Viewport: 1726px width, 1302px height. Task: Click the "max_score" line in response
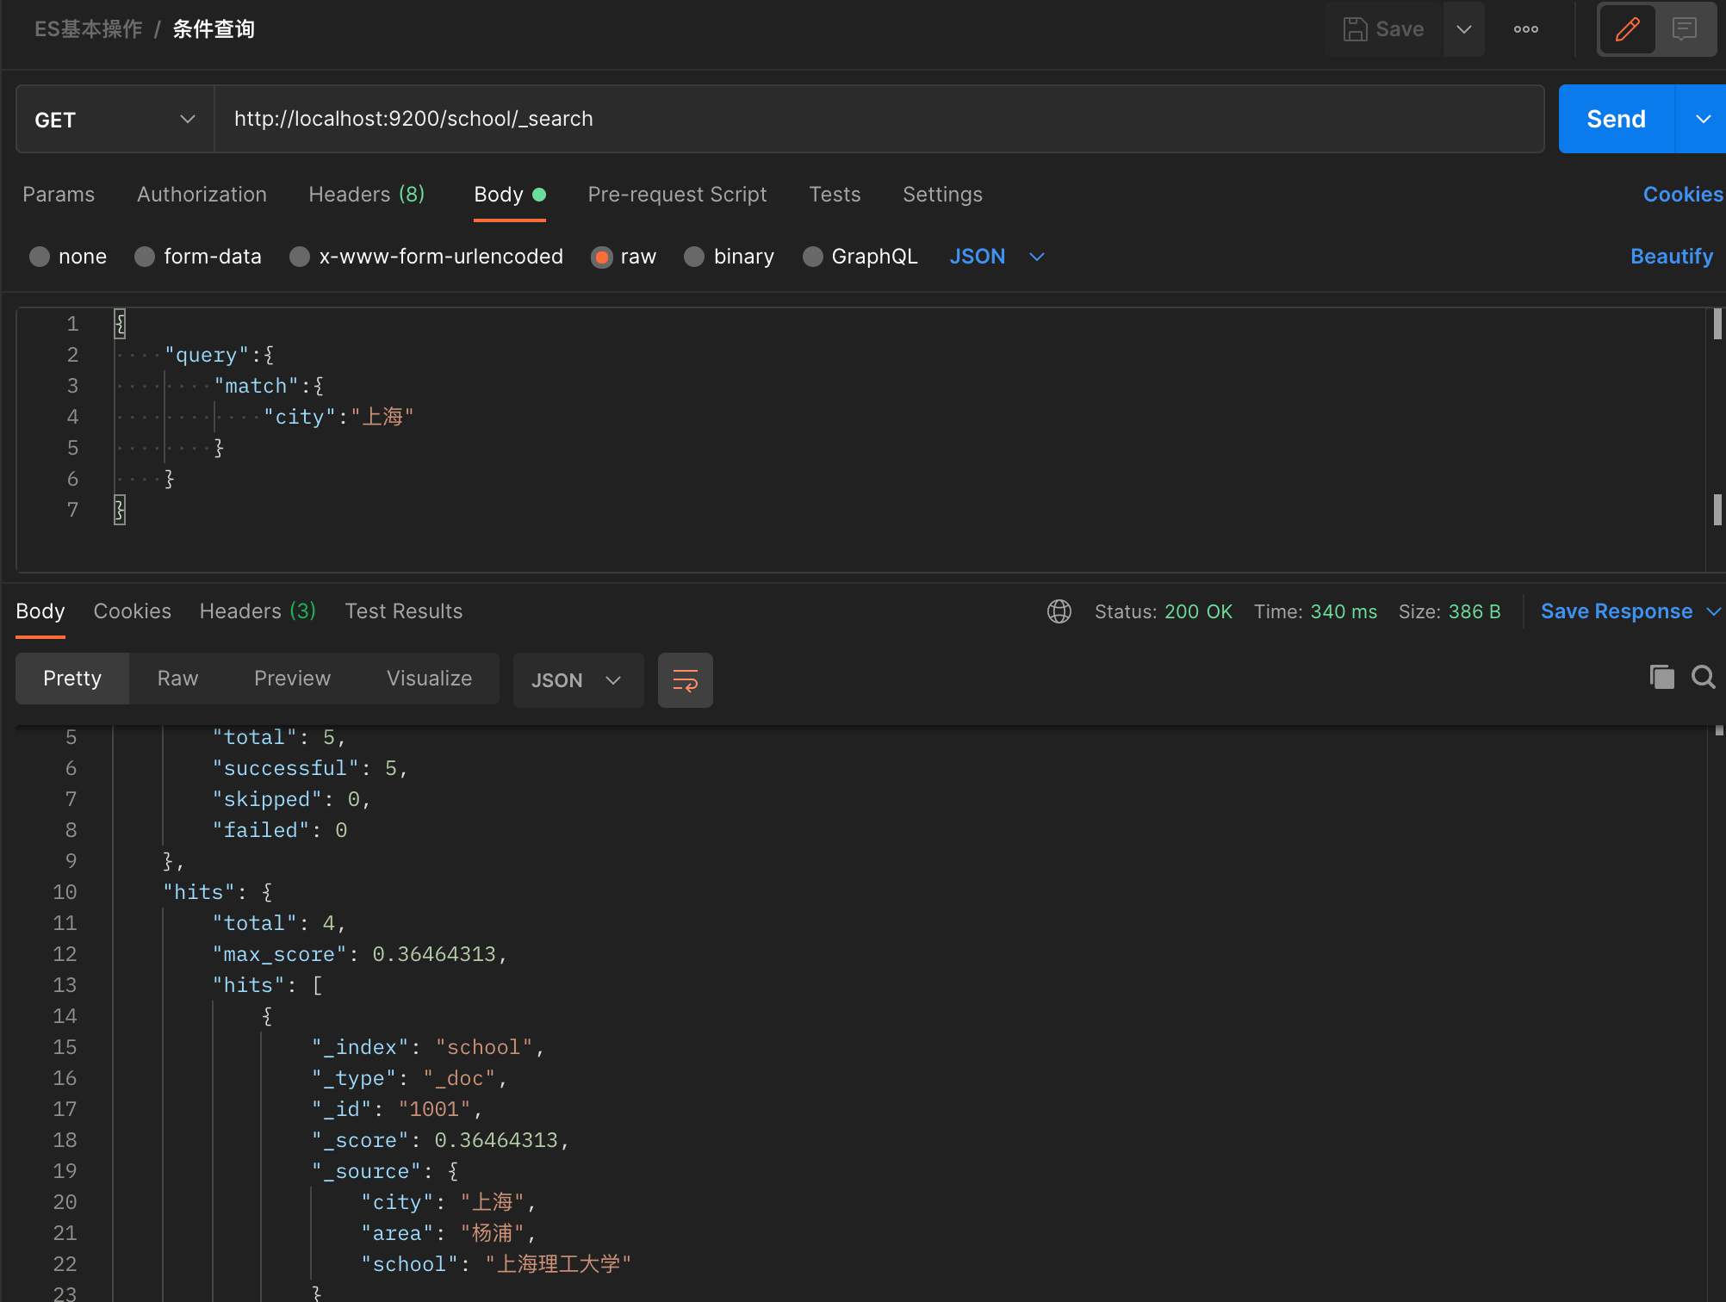pyautogui.click(x=360, y=954)
